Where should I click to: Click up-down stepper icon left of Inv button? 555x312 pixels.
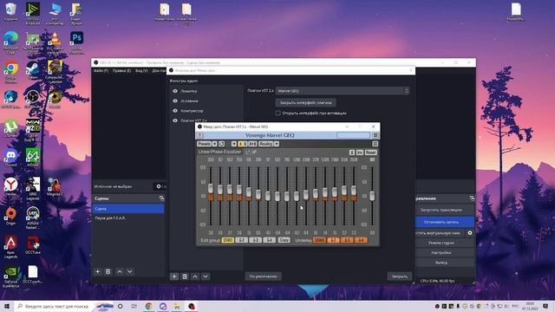[352, 153]
